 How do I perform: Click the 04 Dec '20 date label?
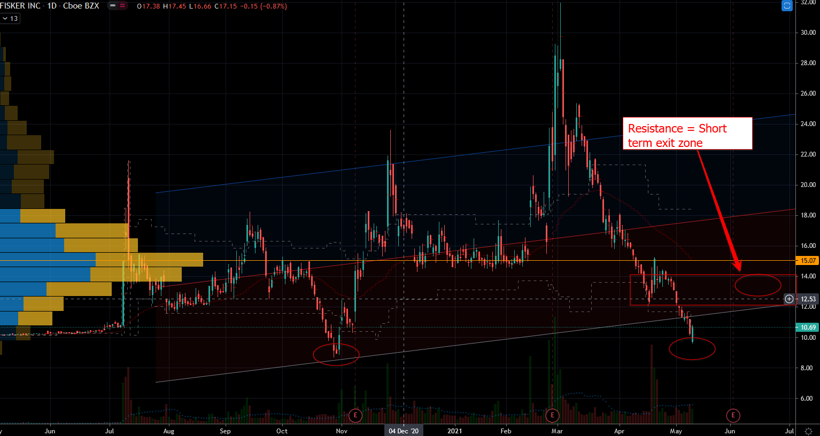404,431
